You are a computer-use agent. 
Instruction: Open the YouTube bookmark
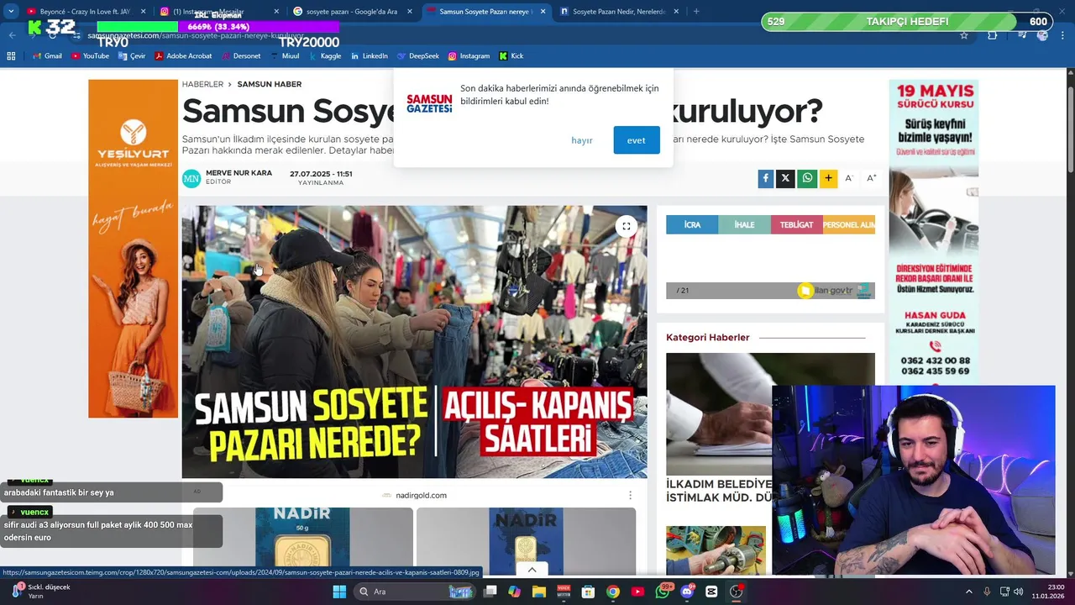pyautogui.click(x=90, y=56)
